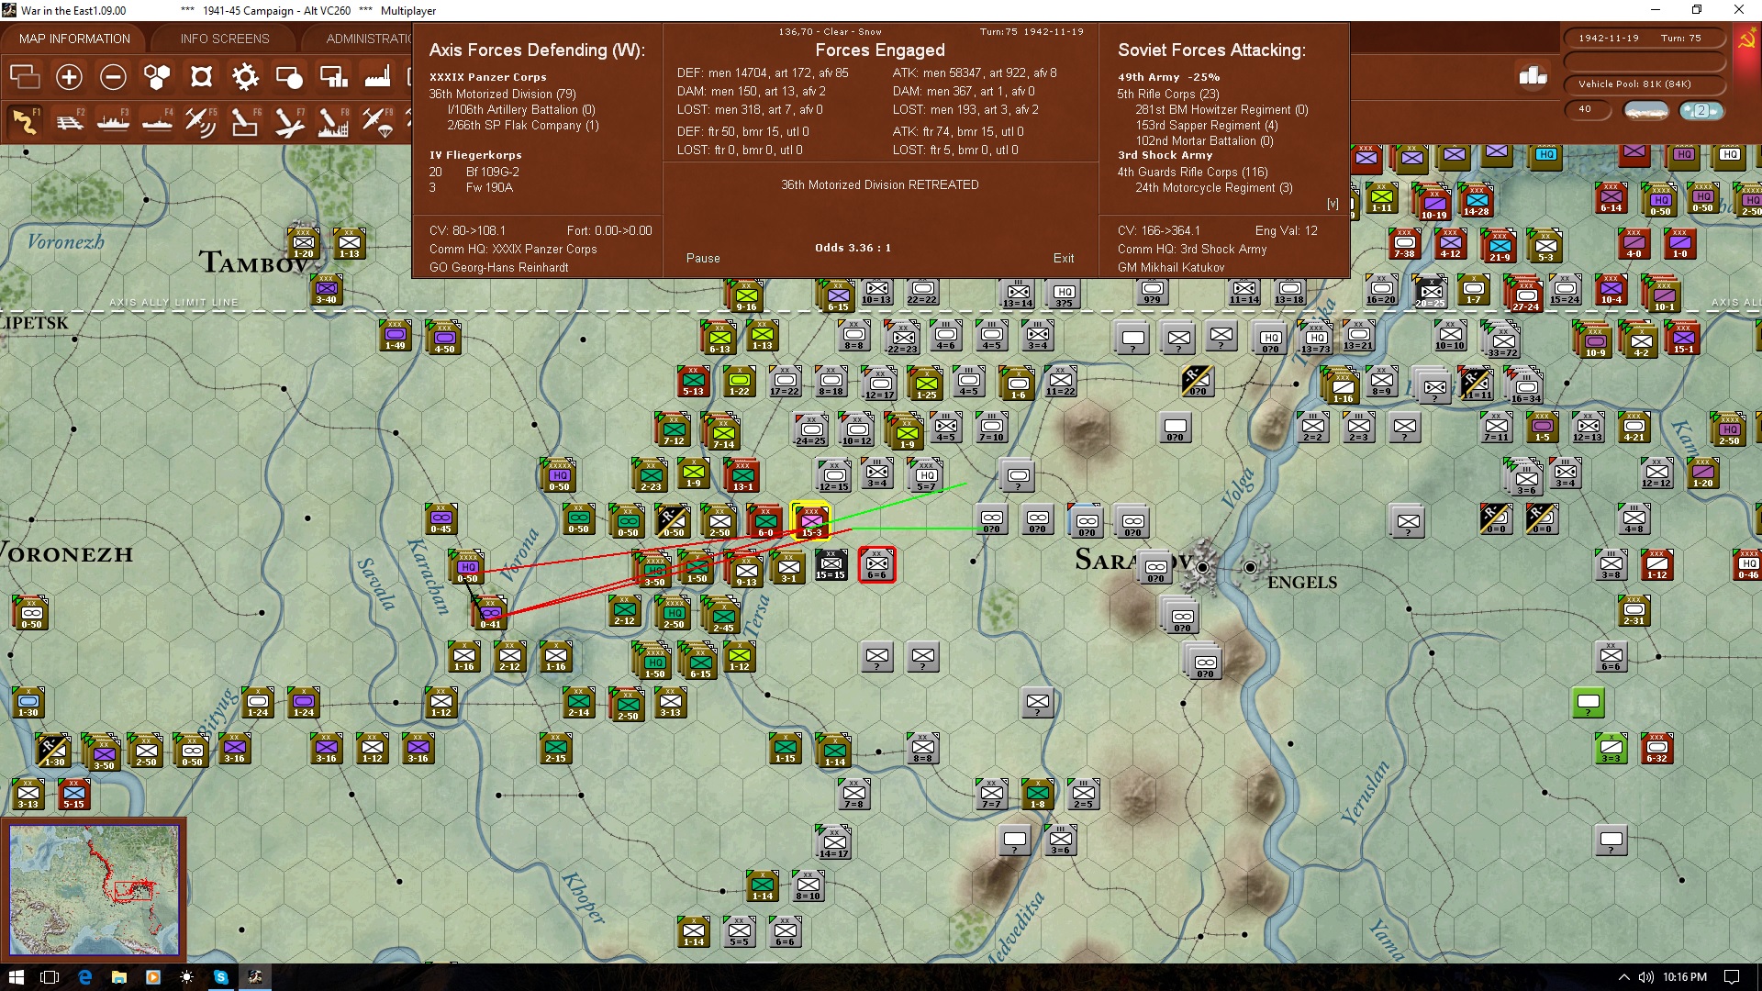
Task: Toggle the [v] detail level in combat panel
Action: (1333, 204)
